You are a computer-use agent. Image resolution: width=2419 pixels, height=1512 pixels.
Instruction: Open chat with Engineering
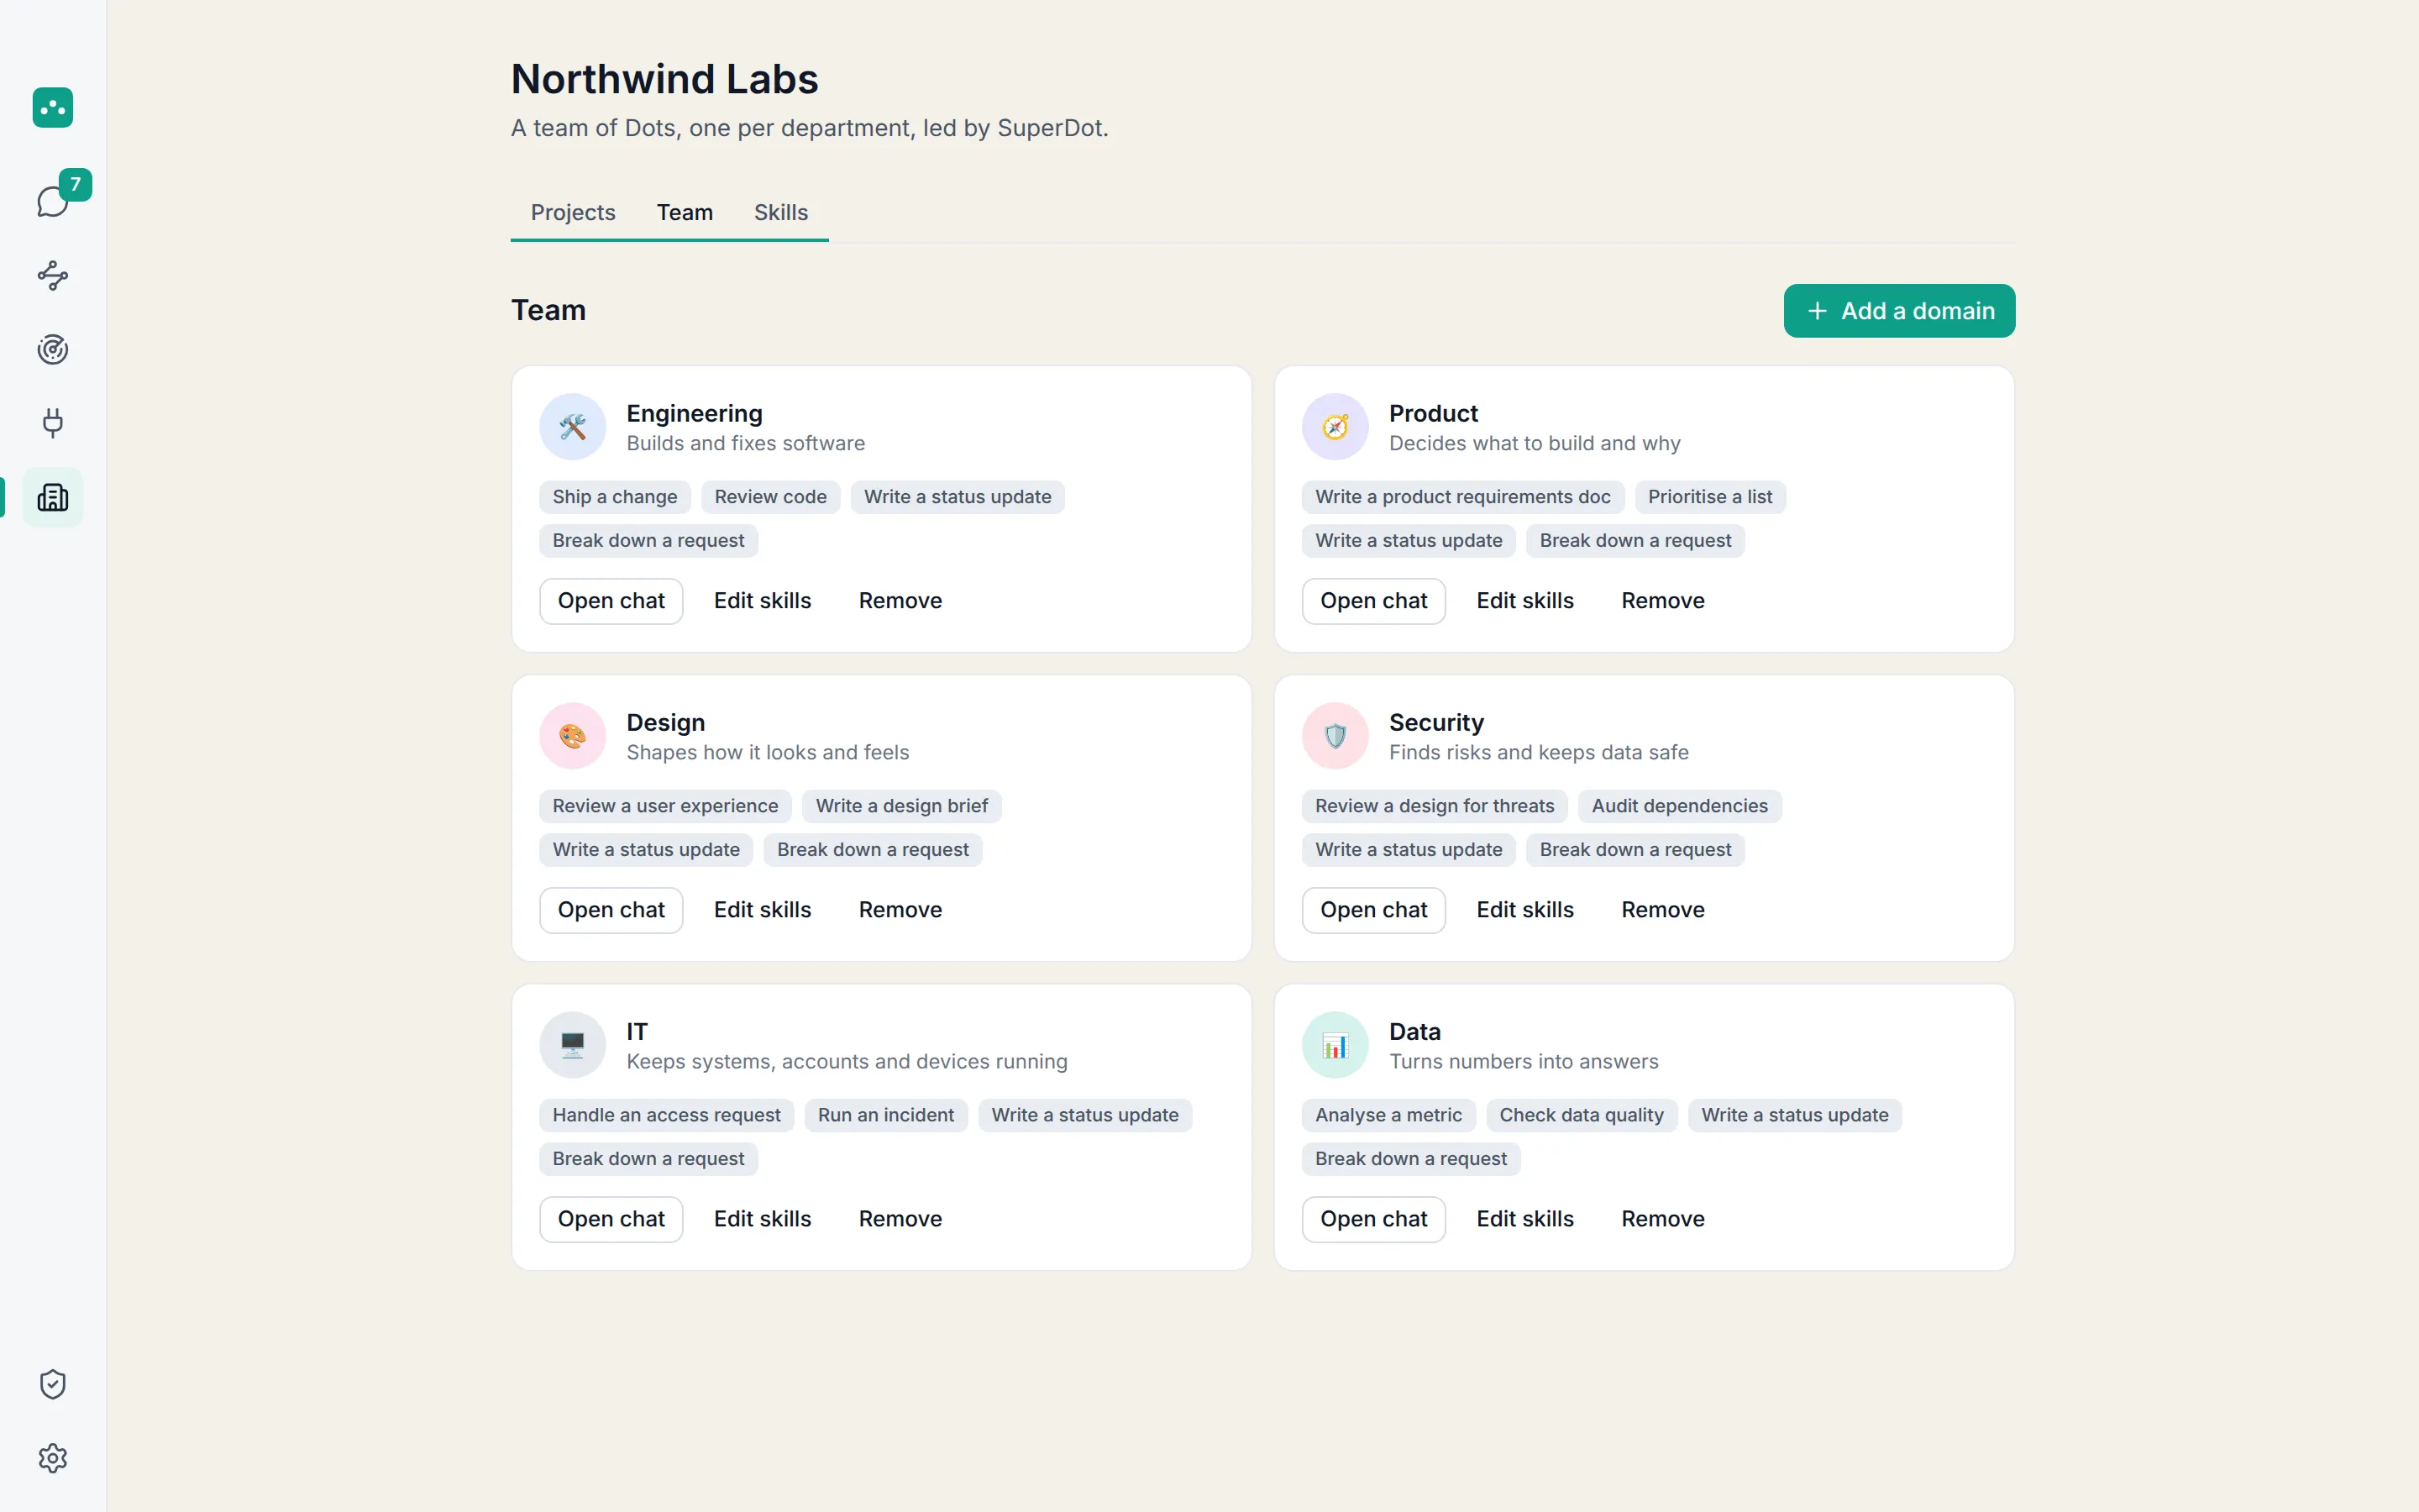[611, 601]
